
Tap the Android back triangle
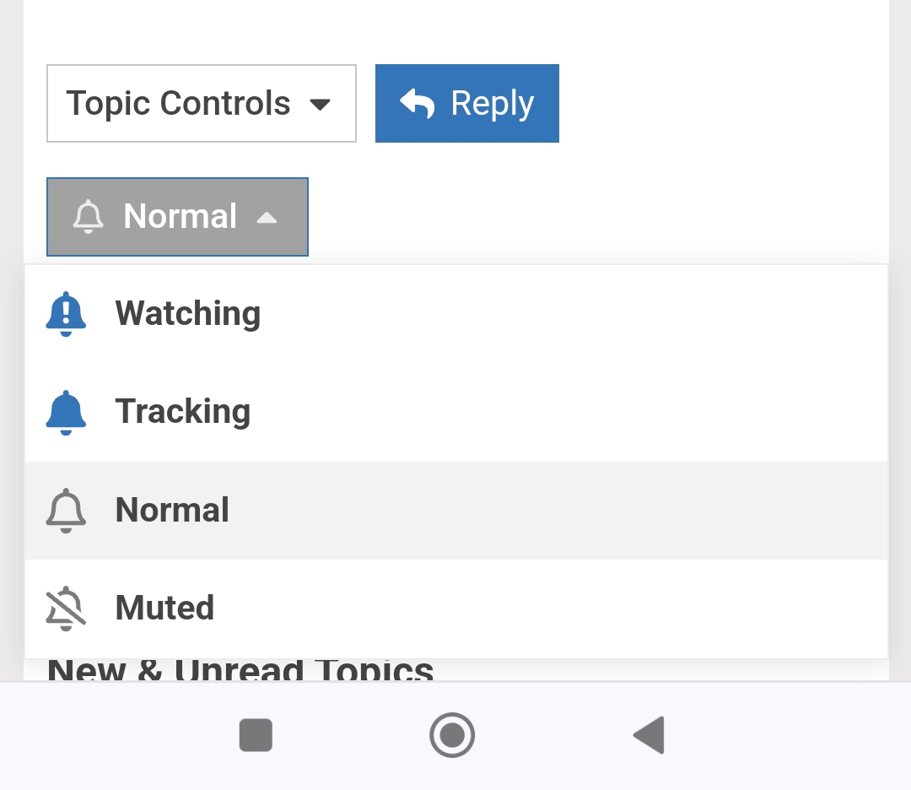(650, 735)
